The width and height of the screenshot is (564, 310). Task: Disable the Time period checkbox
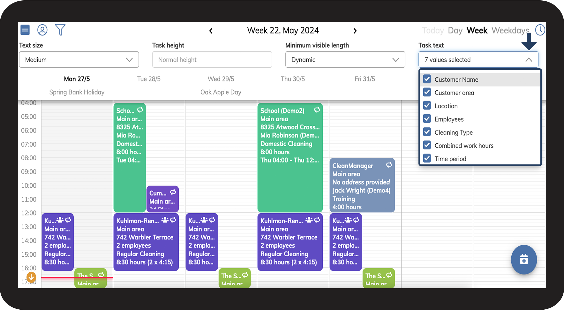tap(427, 158)
